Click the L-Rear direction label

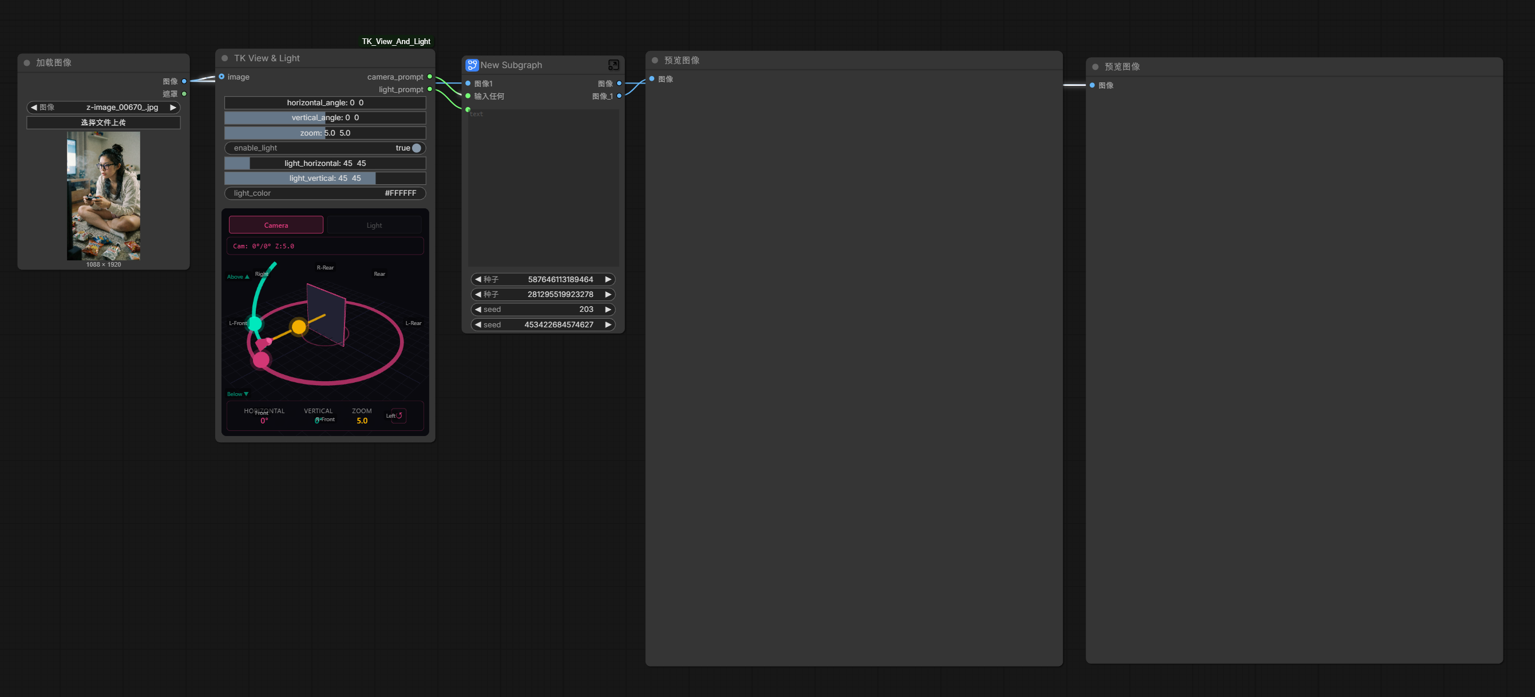[414, 323]
